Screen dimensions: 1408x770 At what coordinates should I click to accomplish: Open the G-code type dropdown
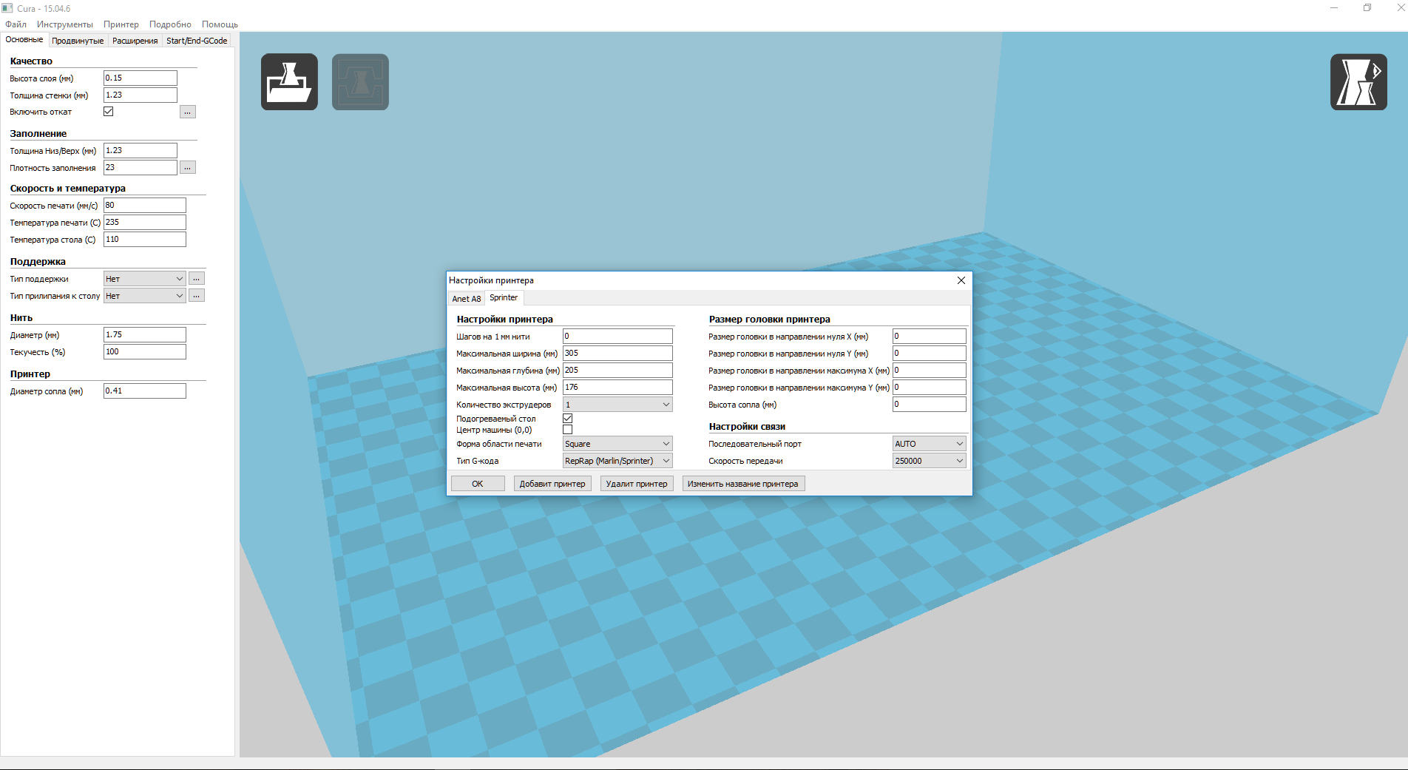click(617, 461)
